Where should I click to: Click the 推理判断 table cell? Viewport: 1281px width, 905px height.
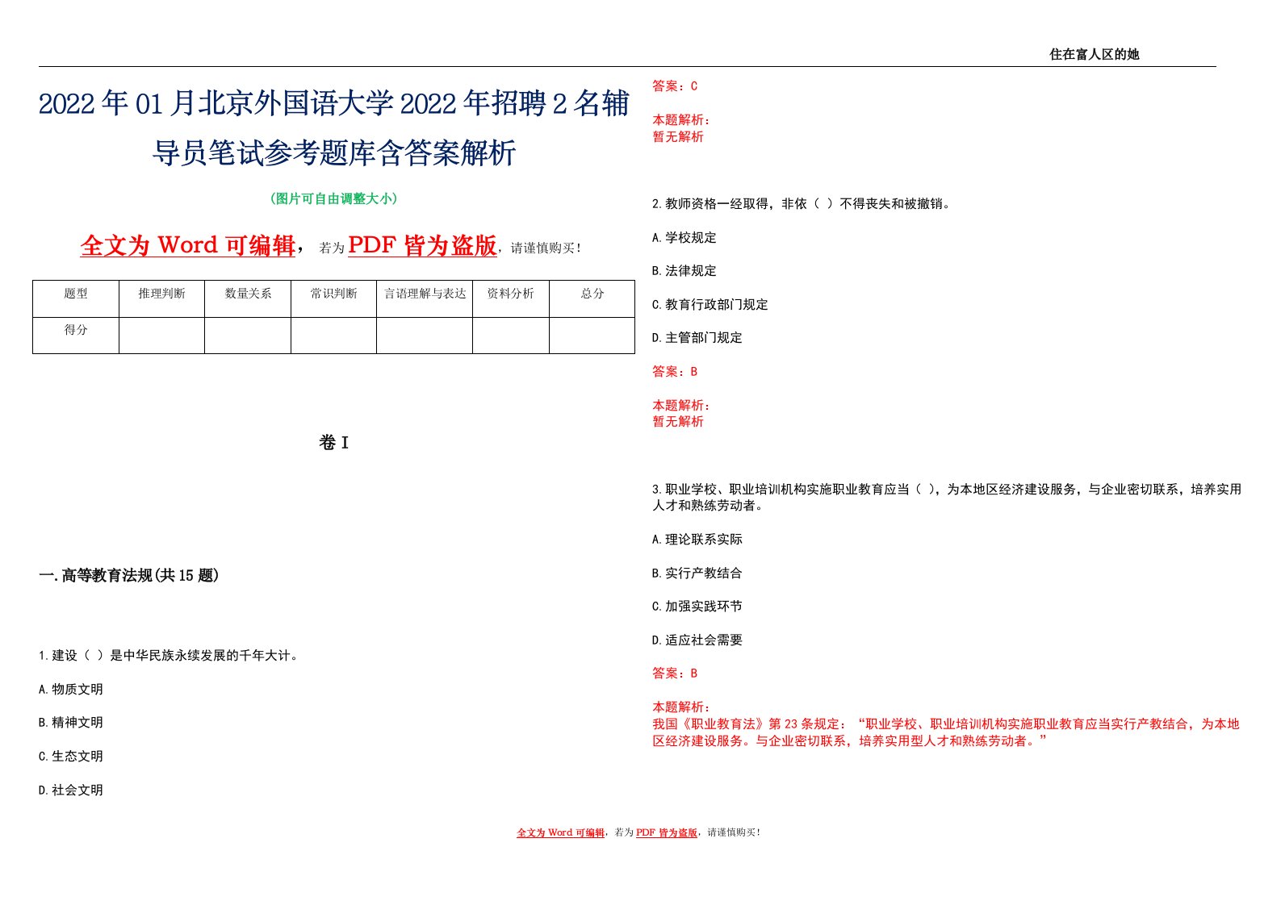pyautogui.click(x=161, y=298)
